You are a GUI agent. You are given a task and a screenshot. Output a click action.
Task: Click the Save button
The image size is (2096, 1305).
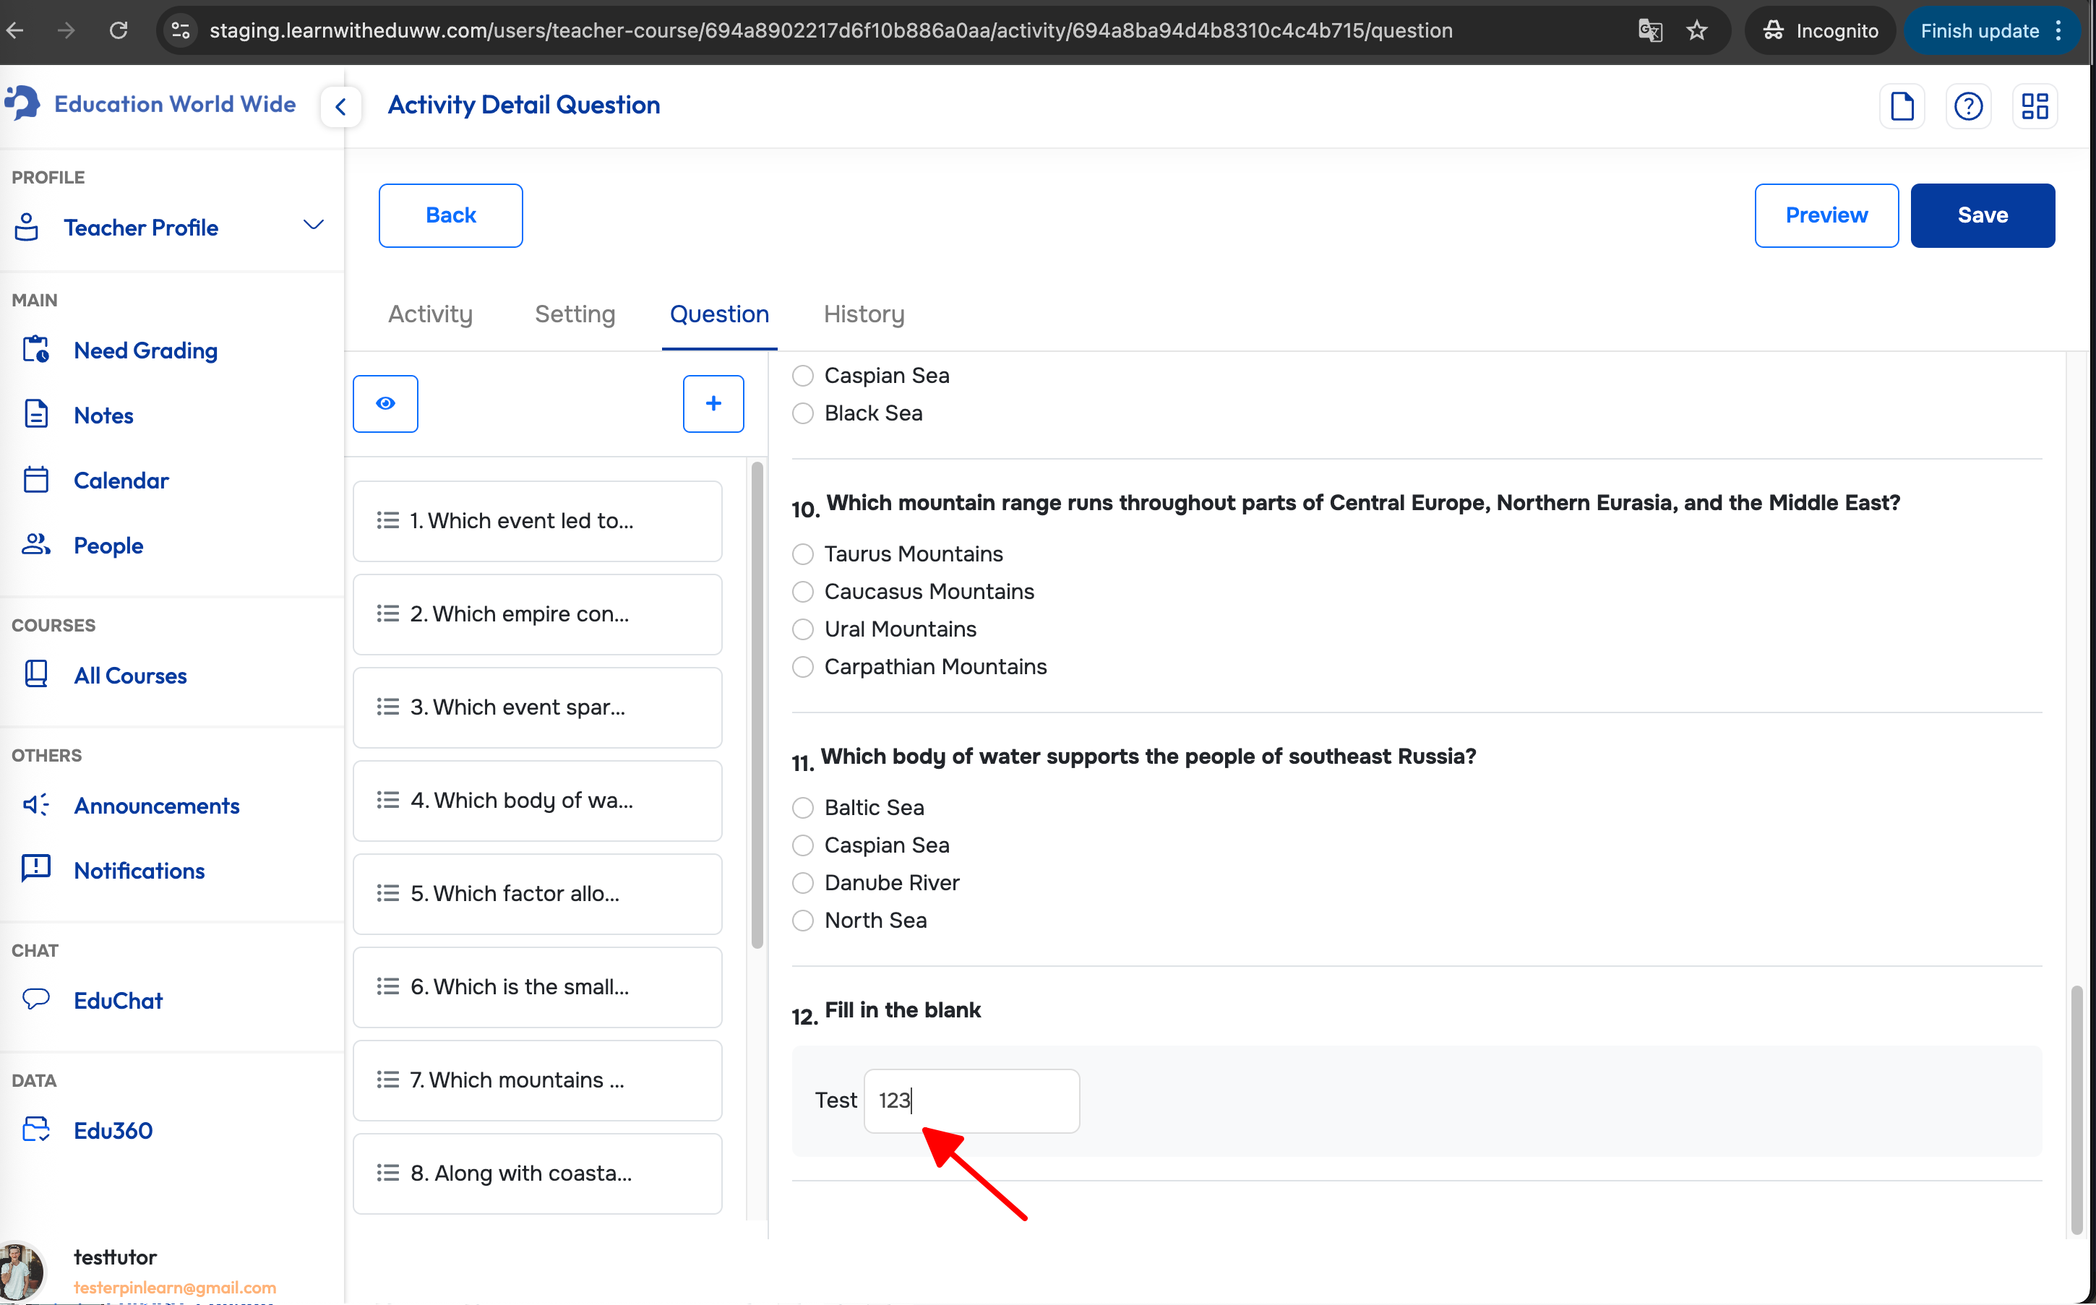pyautogui.click(x=1982, y=215)
